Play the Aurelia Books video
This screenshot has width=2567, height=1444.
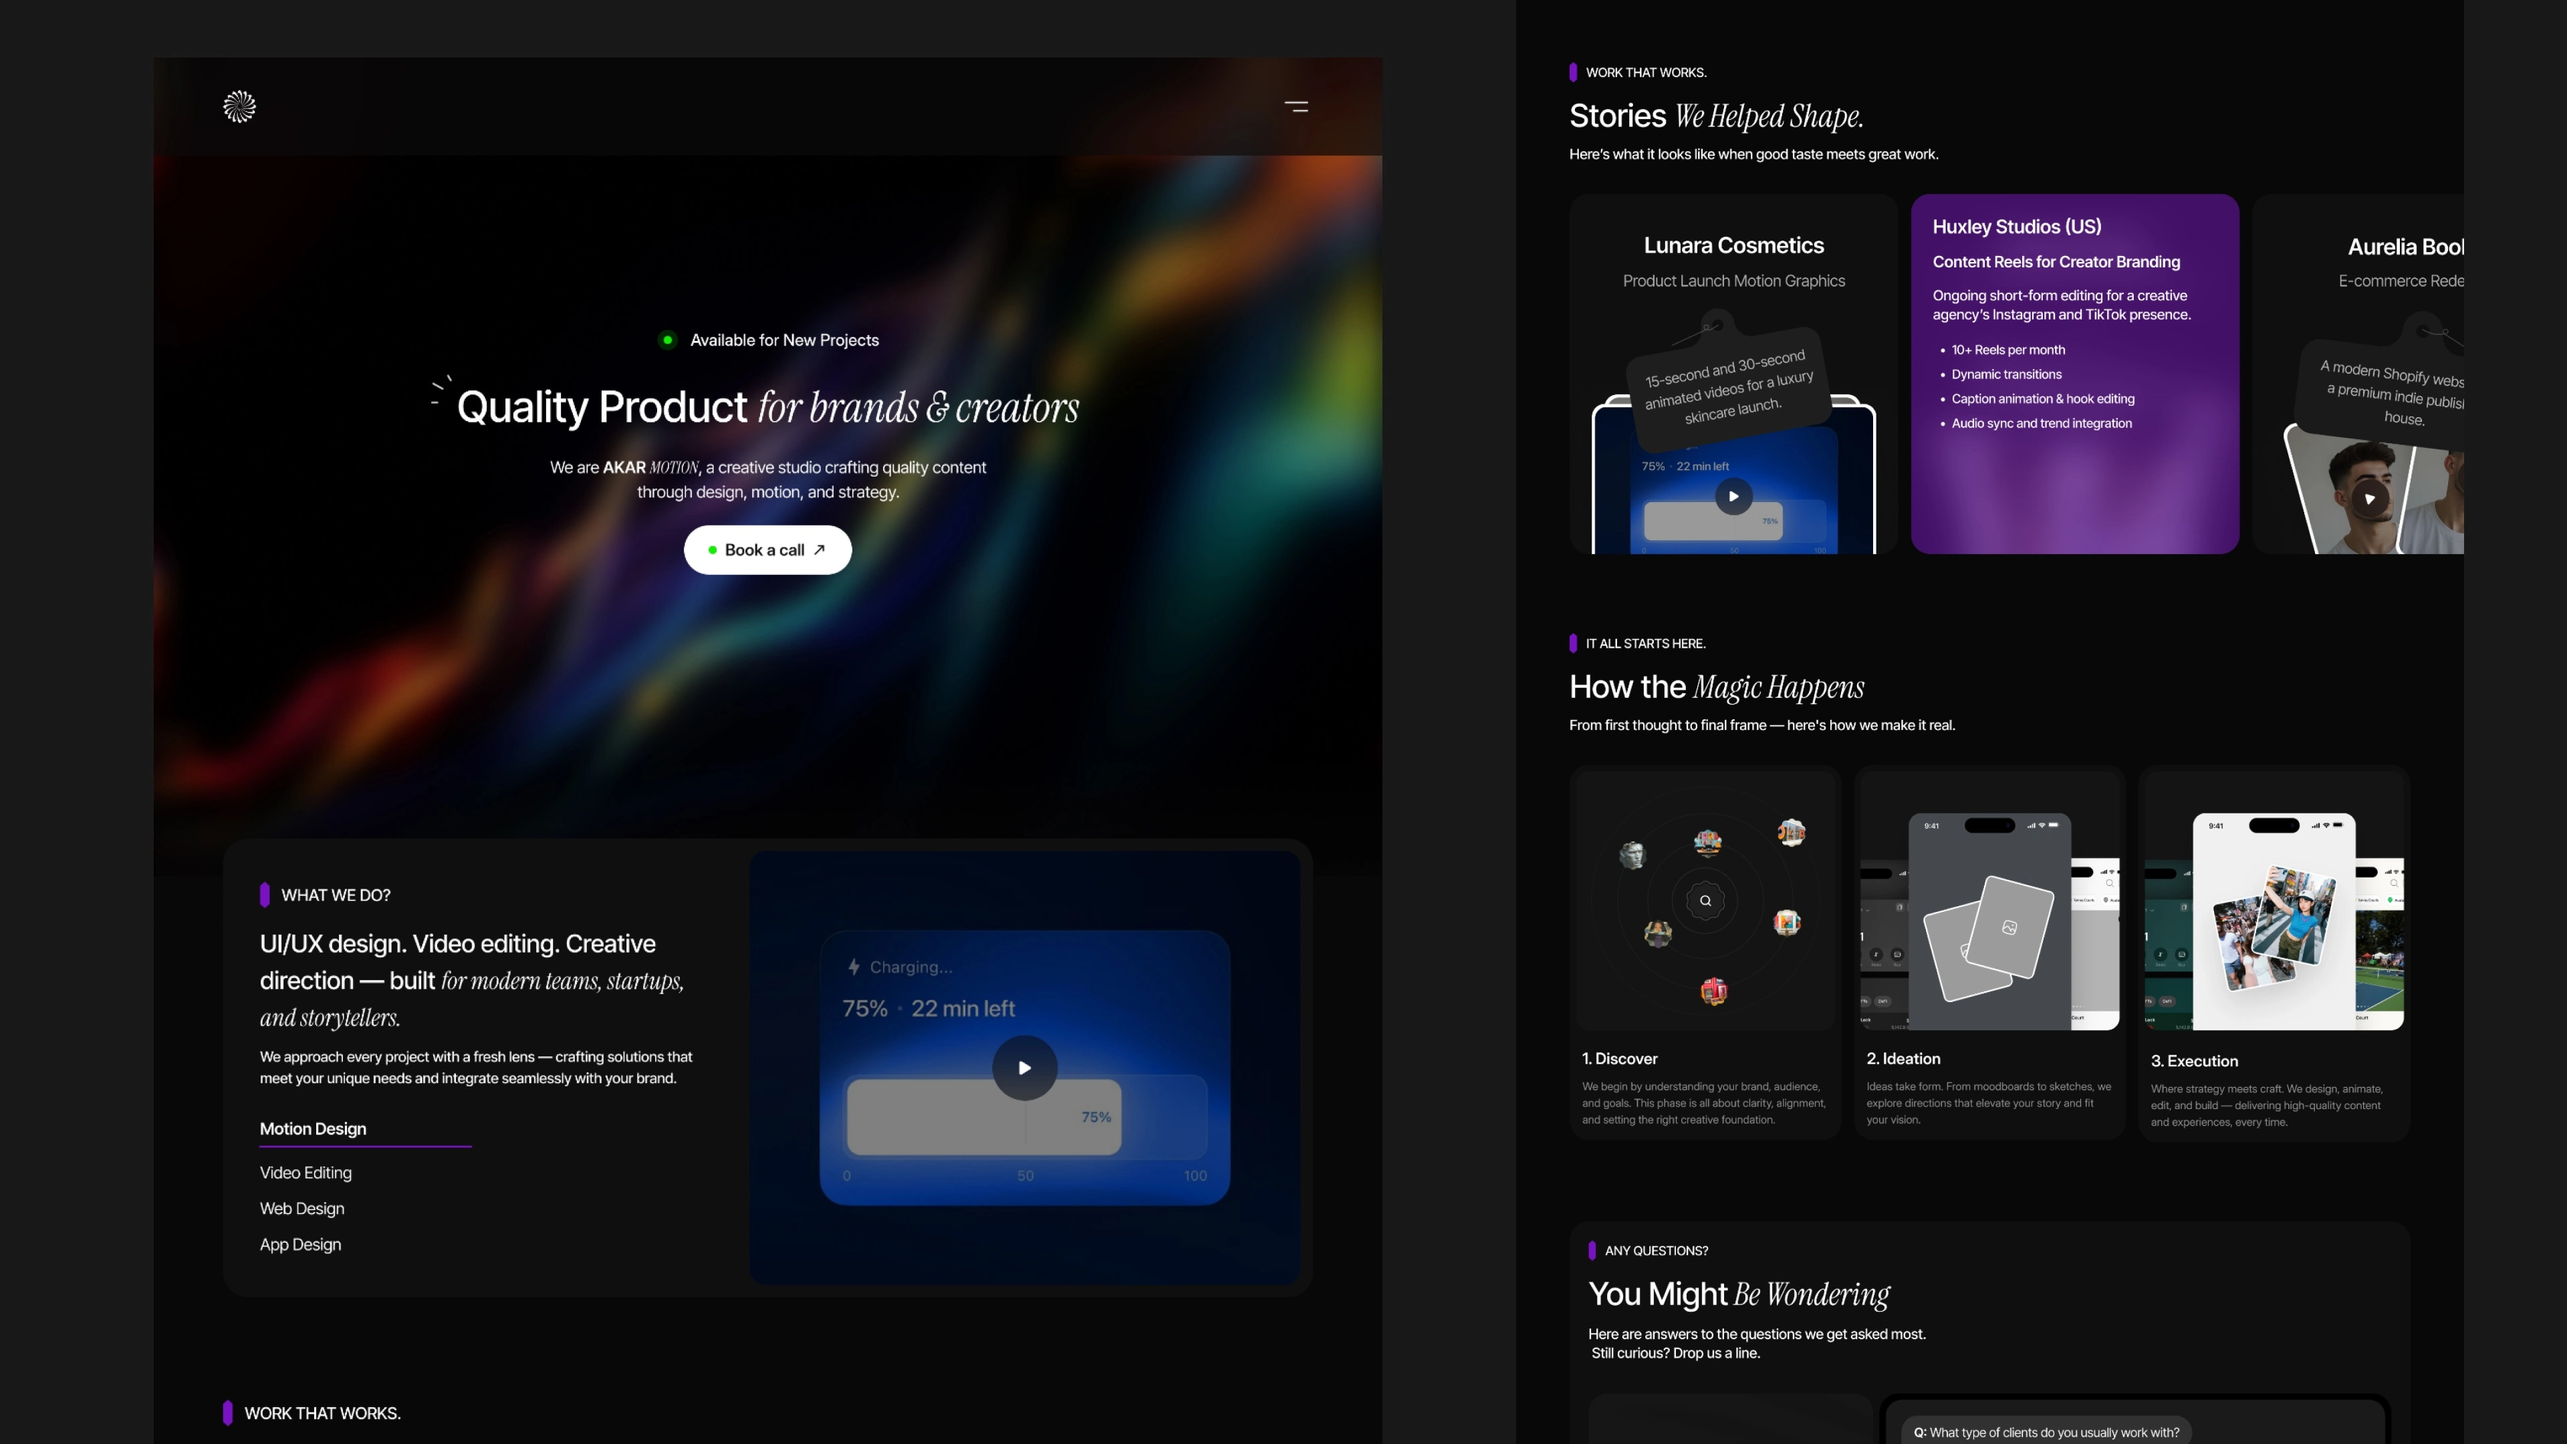(2370, 498)
